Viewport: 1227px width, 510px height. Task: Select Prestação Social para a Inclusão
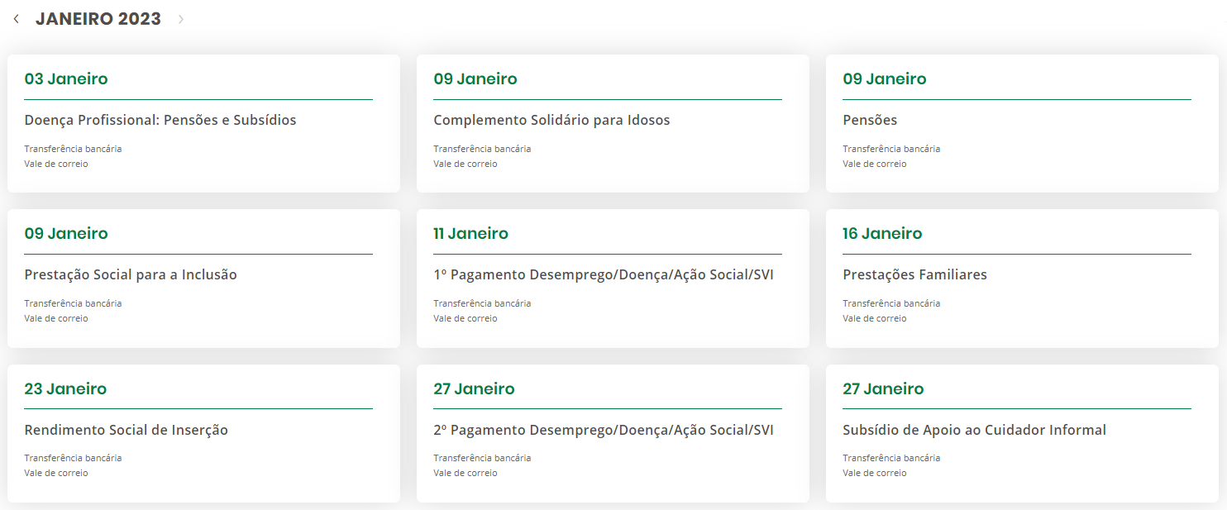(x=131, y=275)
